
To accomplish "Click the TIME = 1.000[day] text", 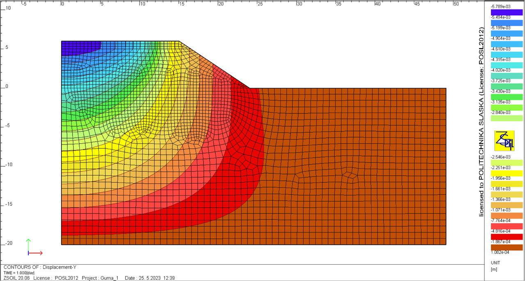I will tap(20, 273).
